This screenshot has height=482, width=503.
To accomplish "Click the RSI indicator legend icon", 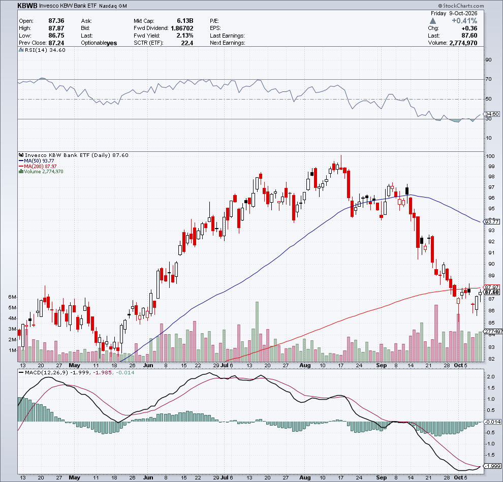I will click(x=21, y=50).
